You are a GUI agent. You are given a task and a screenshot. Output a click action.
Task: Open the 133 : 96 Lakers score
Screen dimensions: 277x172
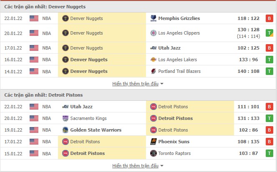tap(250, 60)
